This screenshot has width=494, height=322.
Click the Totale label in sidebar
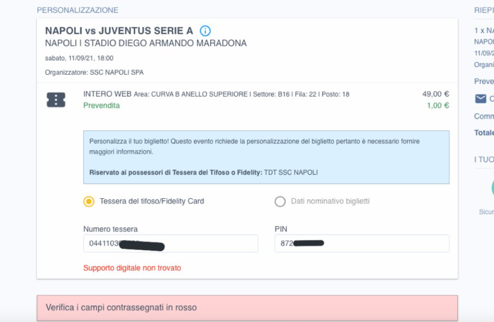(x=484, y=133)
